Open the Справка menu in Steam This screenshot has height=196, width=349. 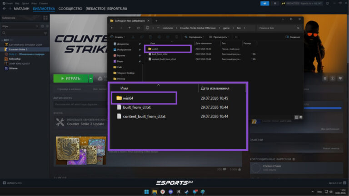tap(43, 3)
